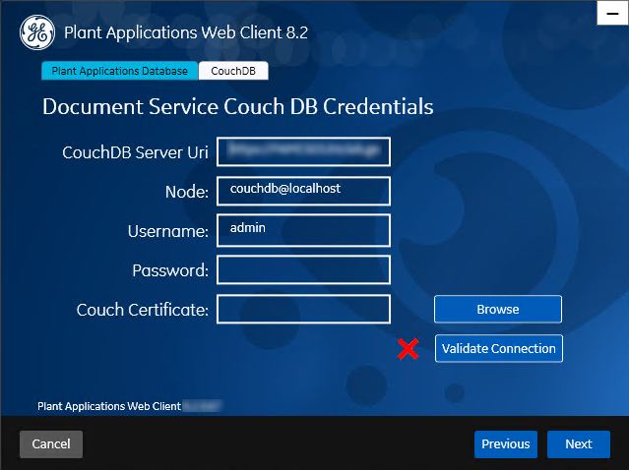Click the Node: label
Screen dimensions: 629x470
[187, 192]
